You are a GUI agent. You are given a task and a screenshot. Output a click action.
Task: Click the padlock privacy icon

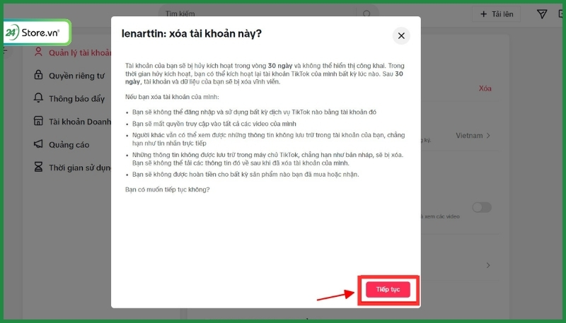pos(38,75)
